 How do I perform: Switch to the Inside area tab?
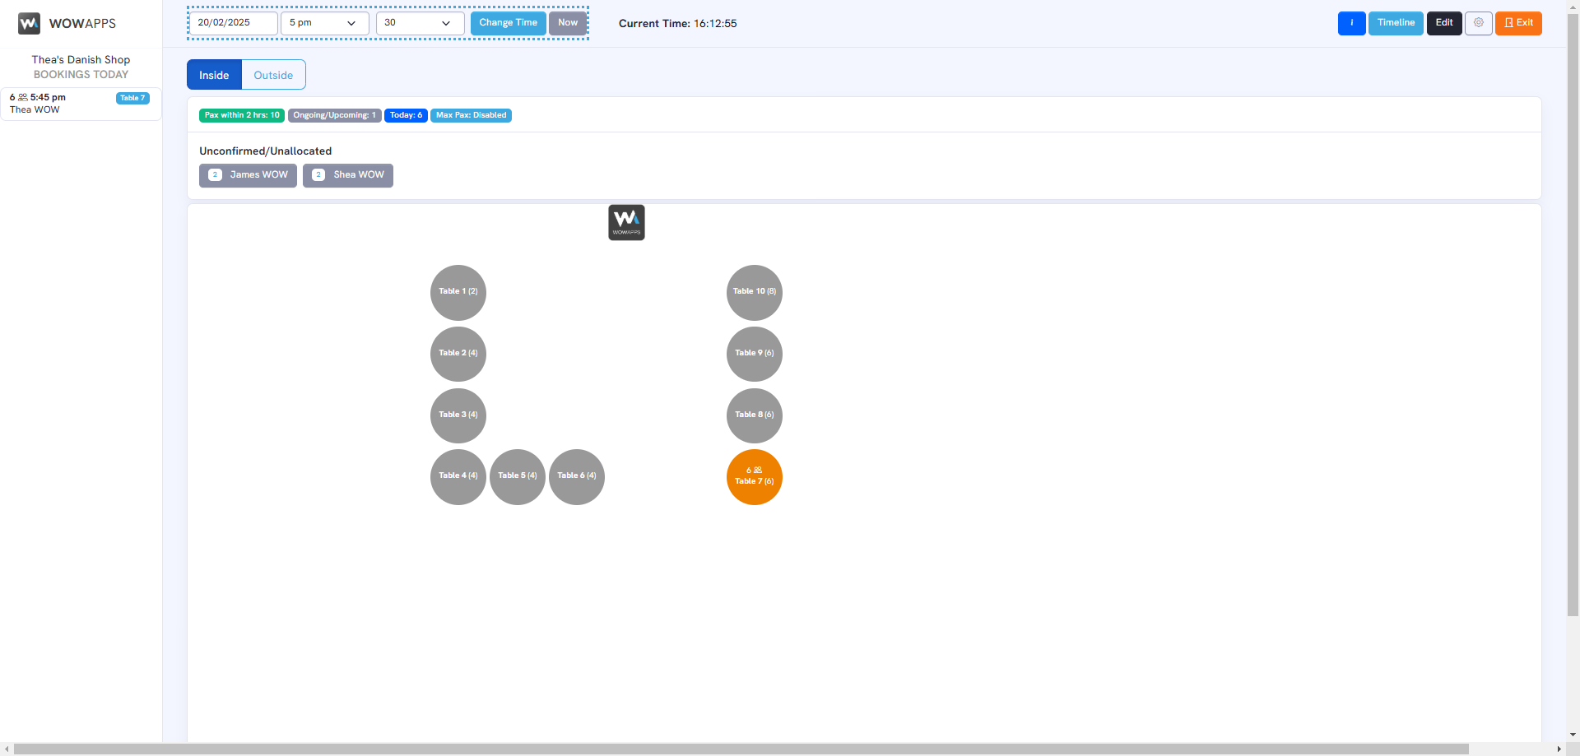point(214,75)
